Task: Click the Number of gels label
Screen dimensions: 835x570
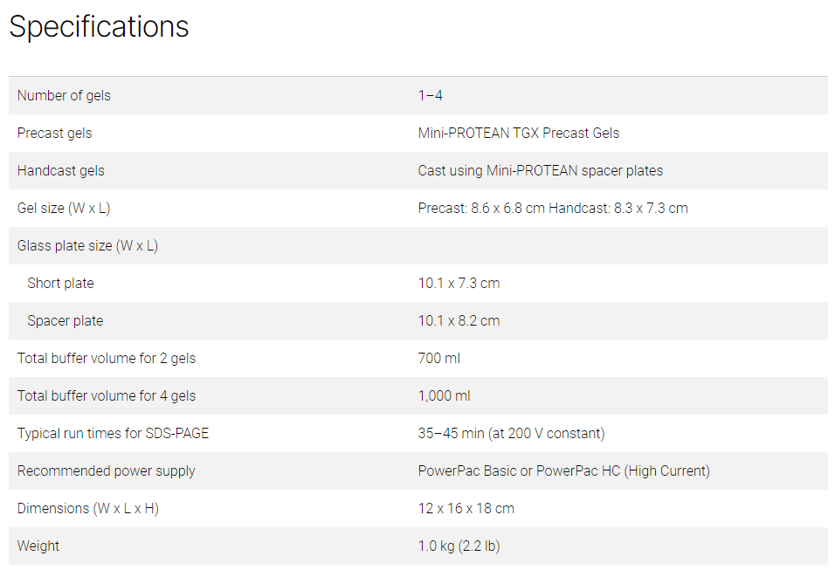Action: pyautogui.click(x=64, y=95)
